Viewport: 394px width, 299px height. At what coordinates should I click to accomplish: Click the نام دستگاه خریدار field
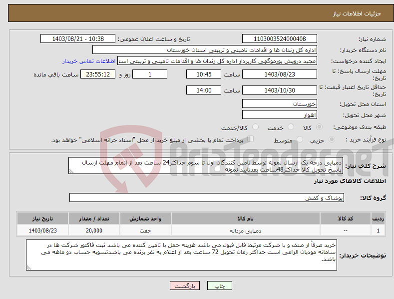click(205, 50)
